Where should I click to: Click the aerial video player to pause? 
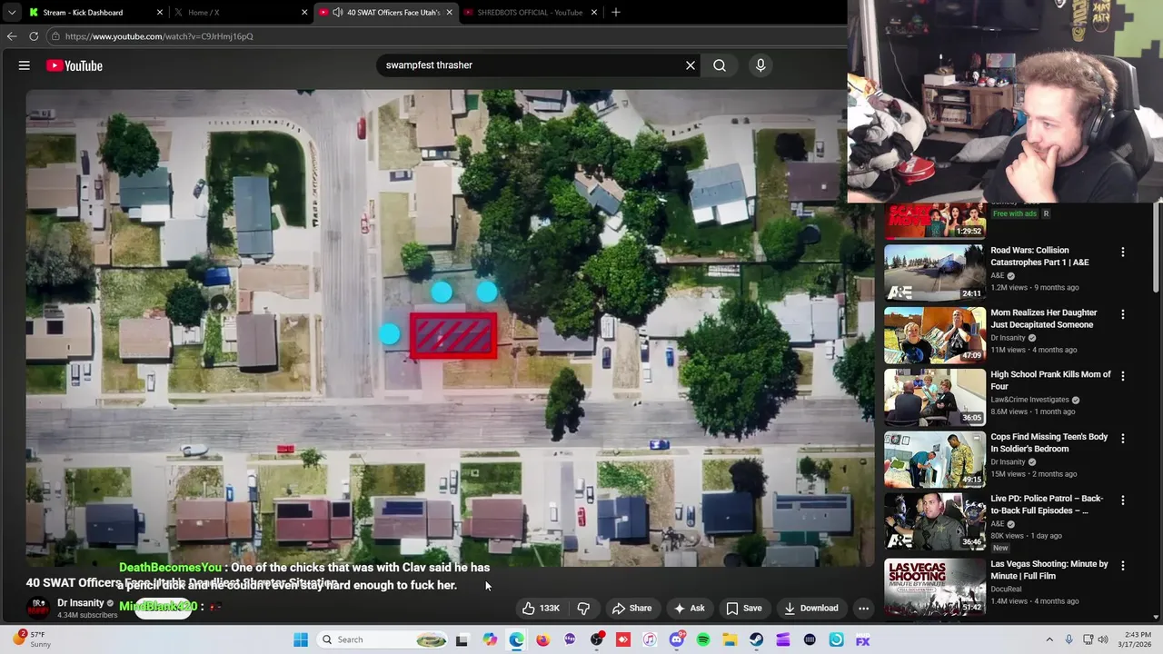[450, 327]
